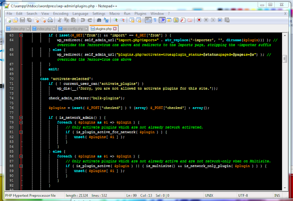Toggle word wrap in toolbar

coord(148,20)
